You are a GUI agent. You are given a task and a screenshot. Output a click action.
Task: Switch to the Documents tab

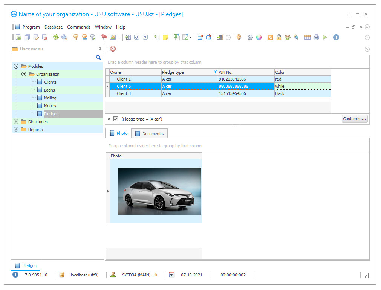(x=150, y=134)
